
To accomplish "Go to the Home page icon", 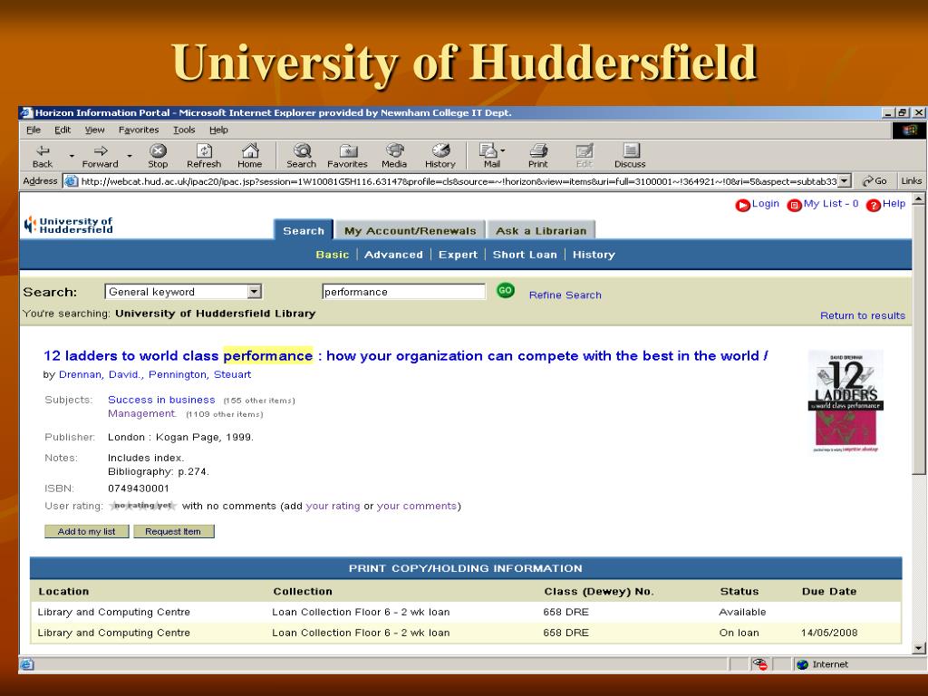I will [250, 156].
